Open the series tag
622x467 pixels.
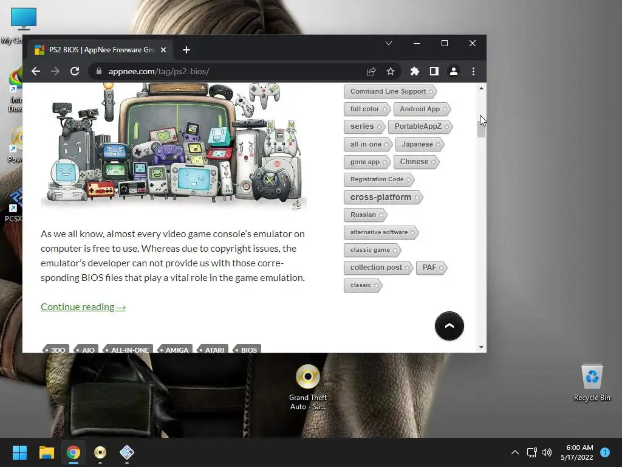[x=364, y=126]
